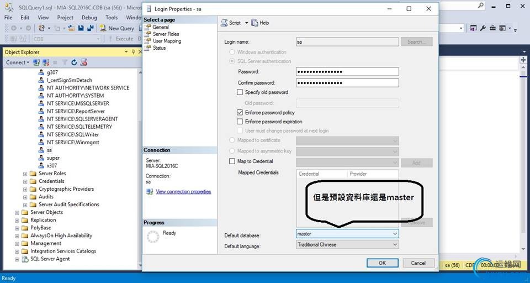The image size is (530, 283).
Task: Click the magnifier Quick Launch search icon
Action: click(480, 6)
